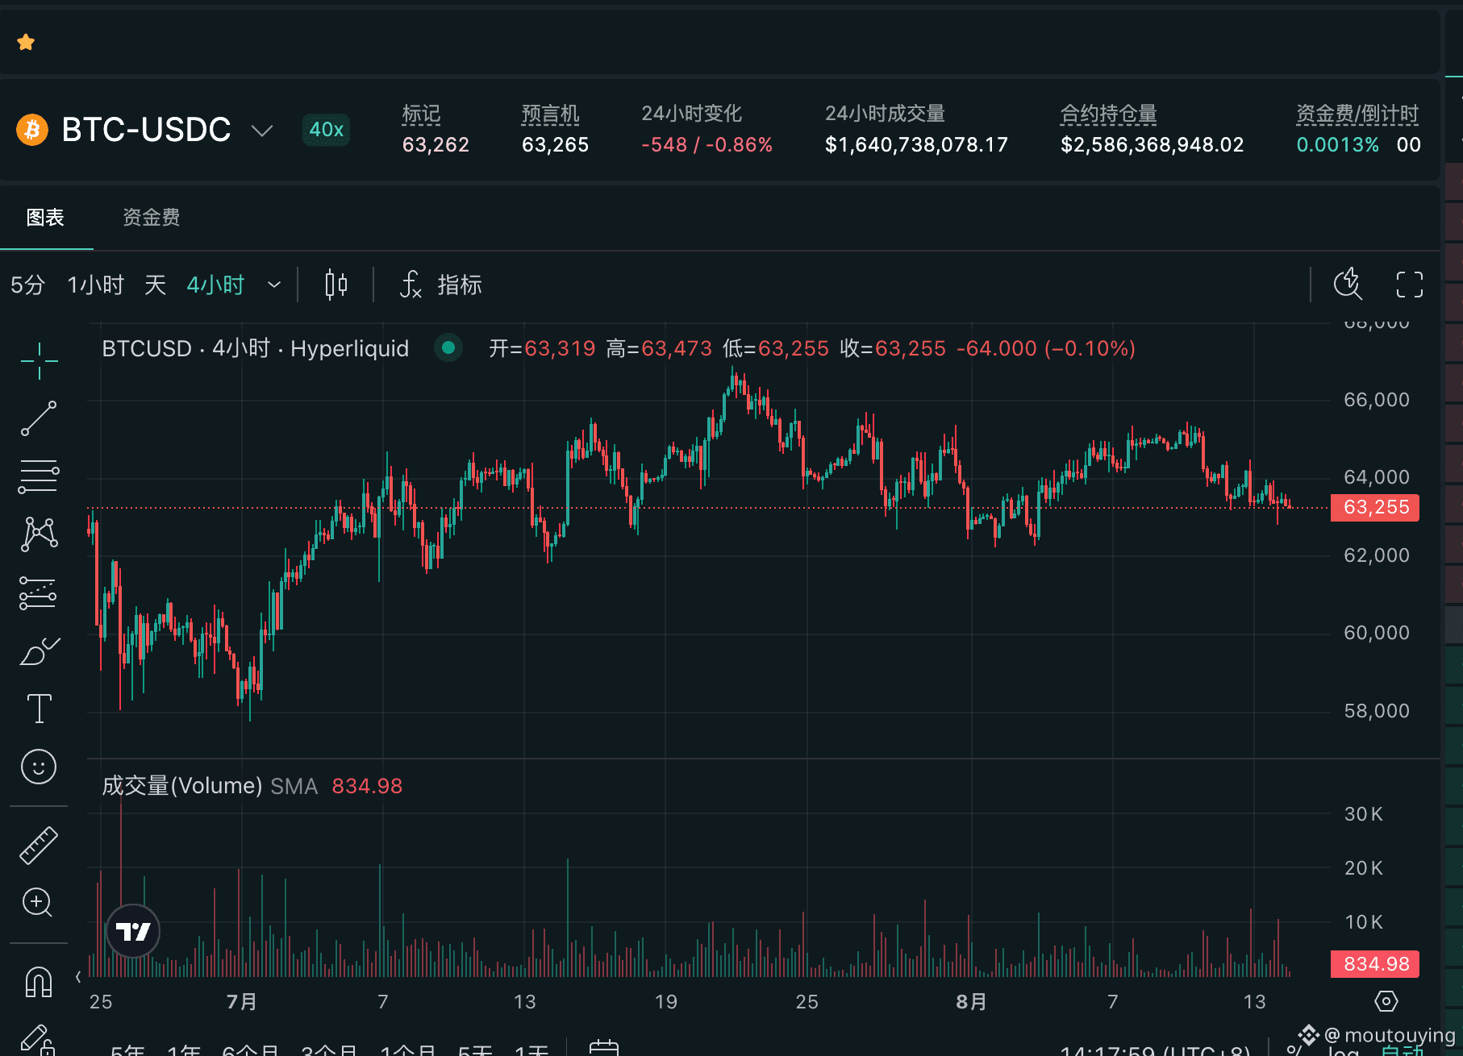This screenshot has height=1056, width=1463.
Task: Open candlestick chart style selector
Action: tap(336, 285)
